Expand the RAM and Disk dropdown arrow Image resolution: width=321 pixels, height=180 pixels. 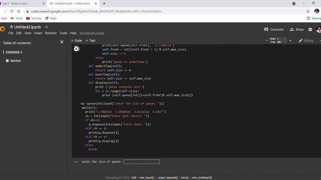pyautogui.click(x=290, y=40)
